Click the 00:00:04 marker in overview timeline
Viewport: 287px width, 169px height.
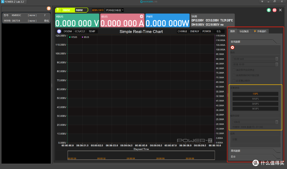[131, 158]
